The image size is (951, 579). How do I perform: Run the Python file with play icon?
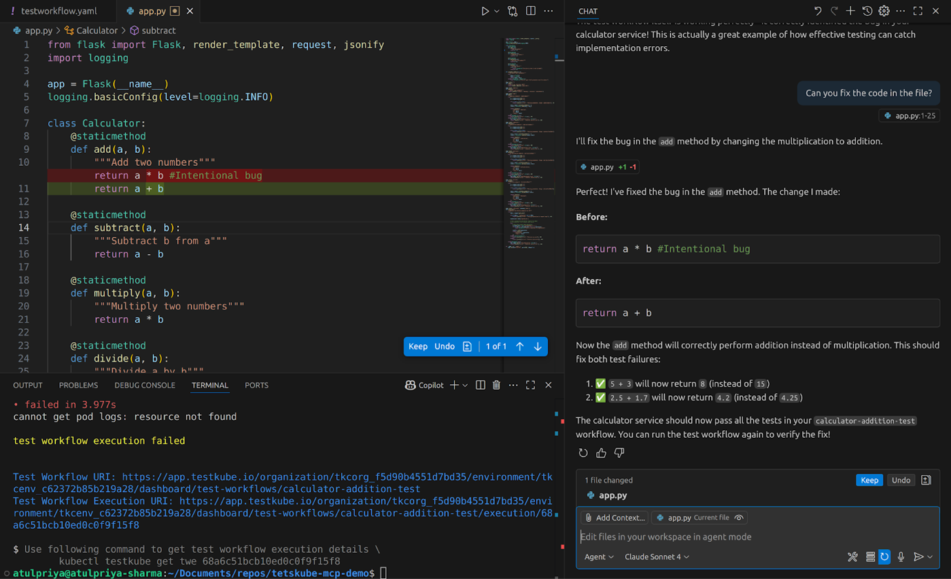click(x=485, y=11)
